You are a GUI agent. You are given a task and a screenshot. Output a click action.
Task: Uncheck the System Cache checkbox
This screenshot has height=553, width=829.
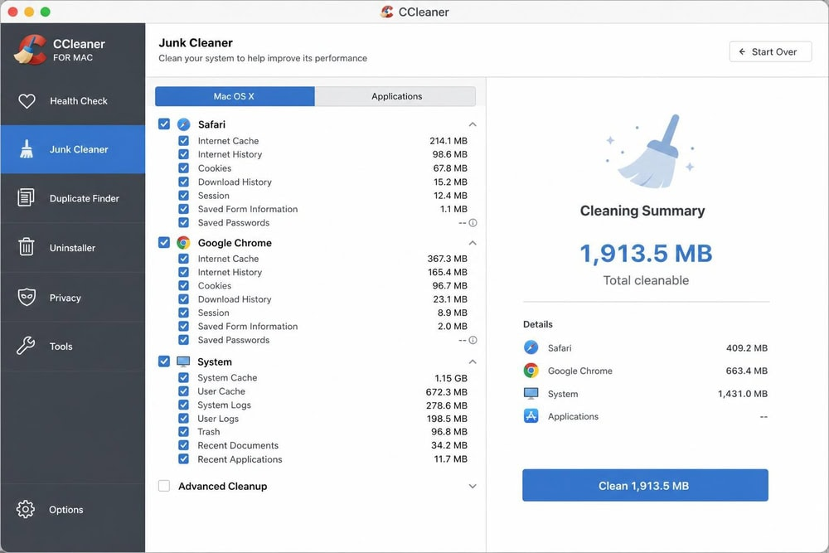(x=183, y=377)
